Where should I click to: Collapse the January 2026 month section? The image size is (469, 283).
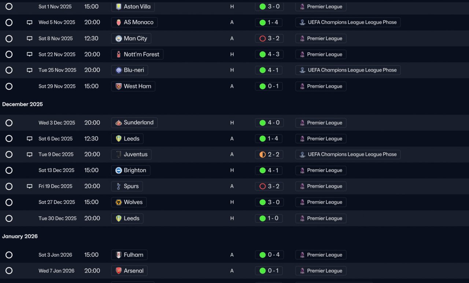[x=20, y=237]
